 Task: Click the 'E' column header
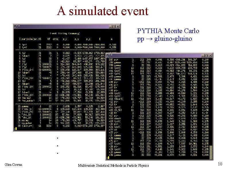click(x=100, y=39)
